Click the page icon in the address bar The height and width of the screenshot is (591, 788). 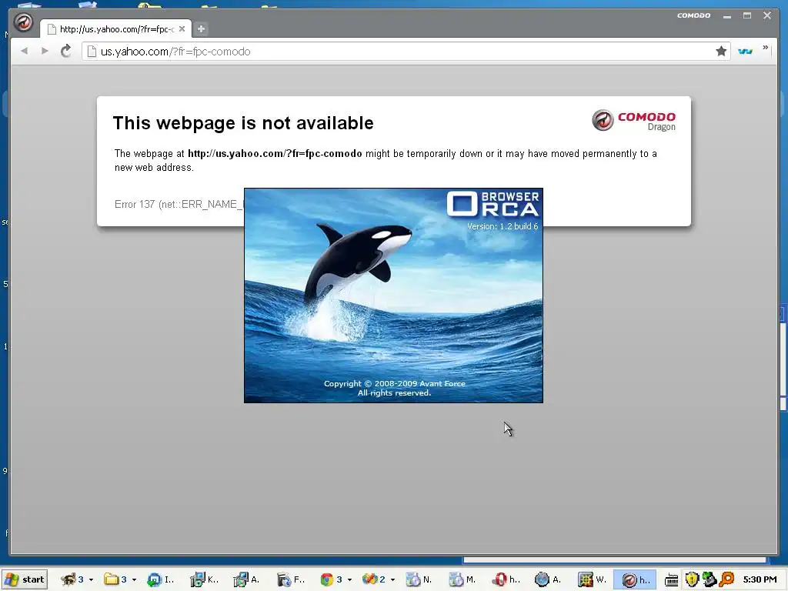click(92, 52)
